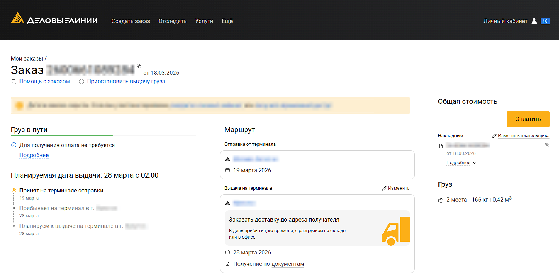Open Подробнее under payment notice

click(x=34, y=155)
